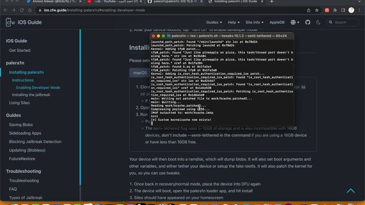Open a new tab with the plus button

coord(271,2)
